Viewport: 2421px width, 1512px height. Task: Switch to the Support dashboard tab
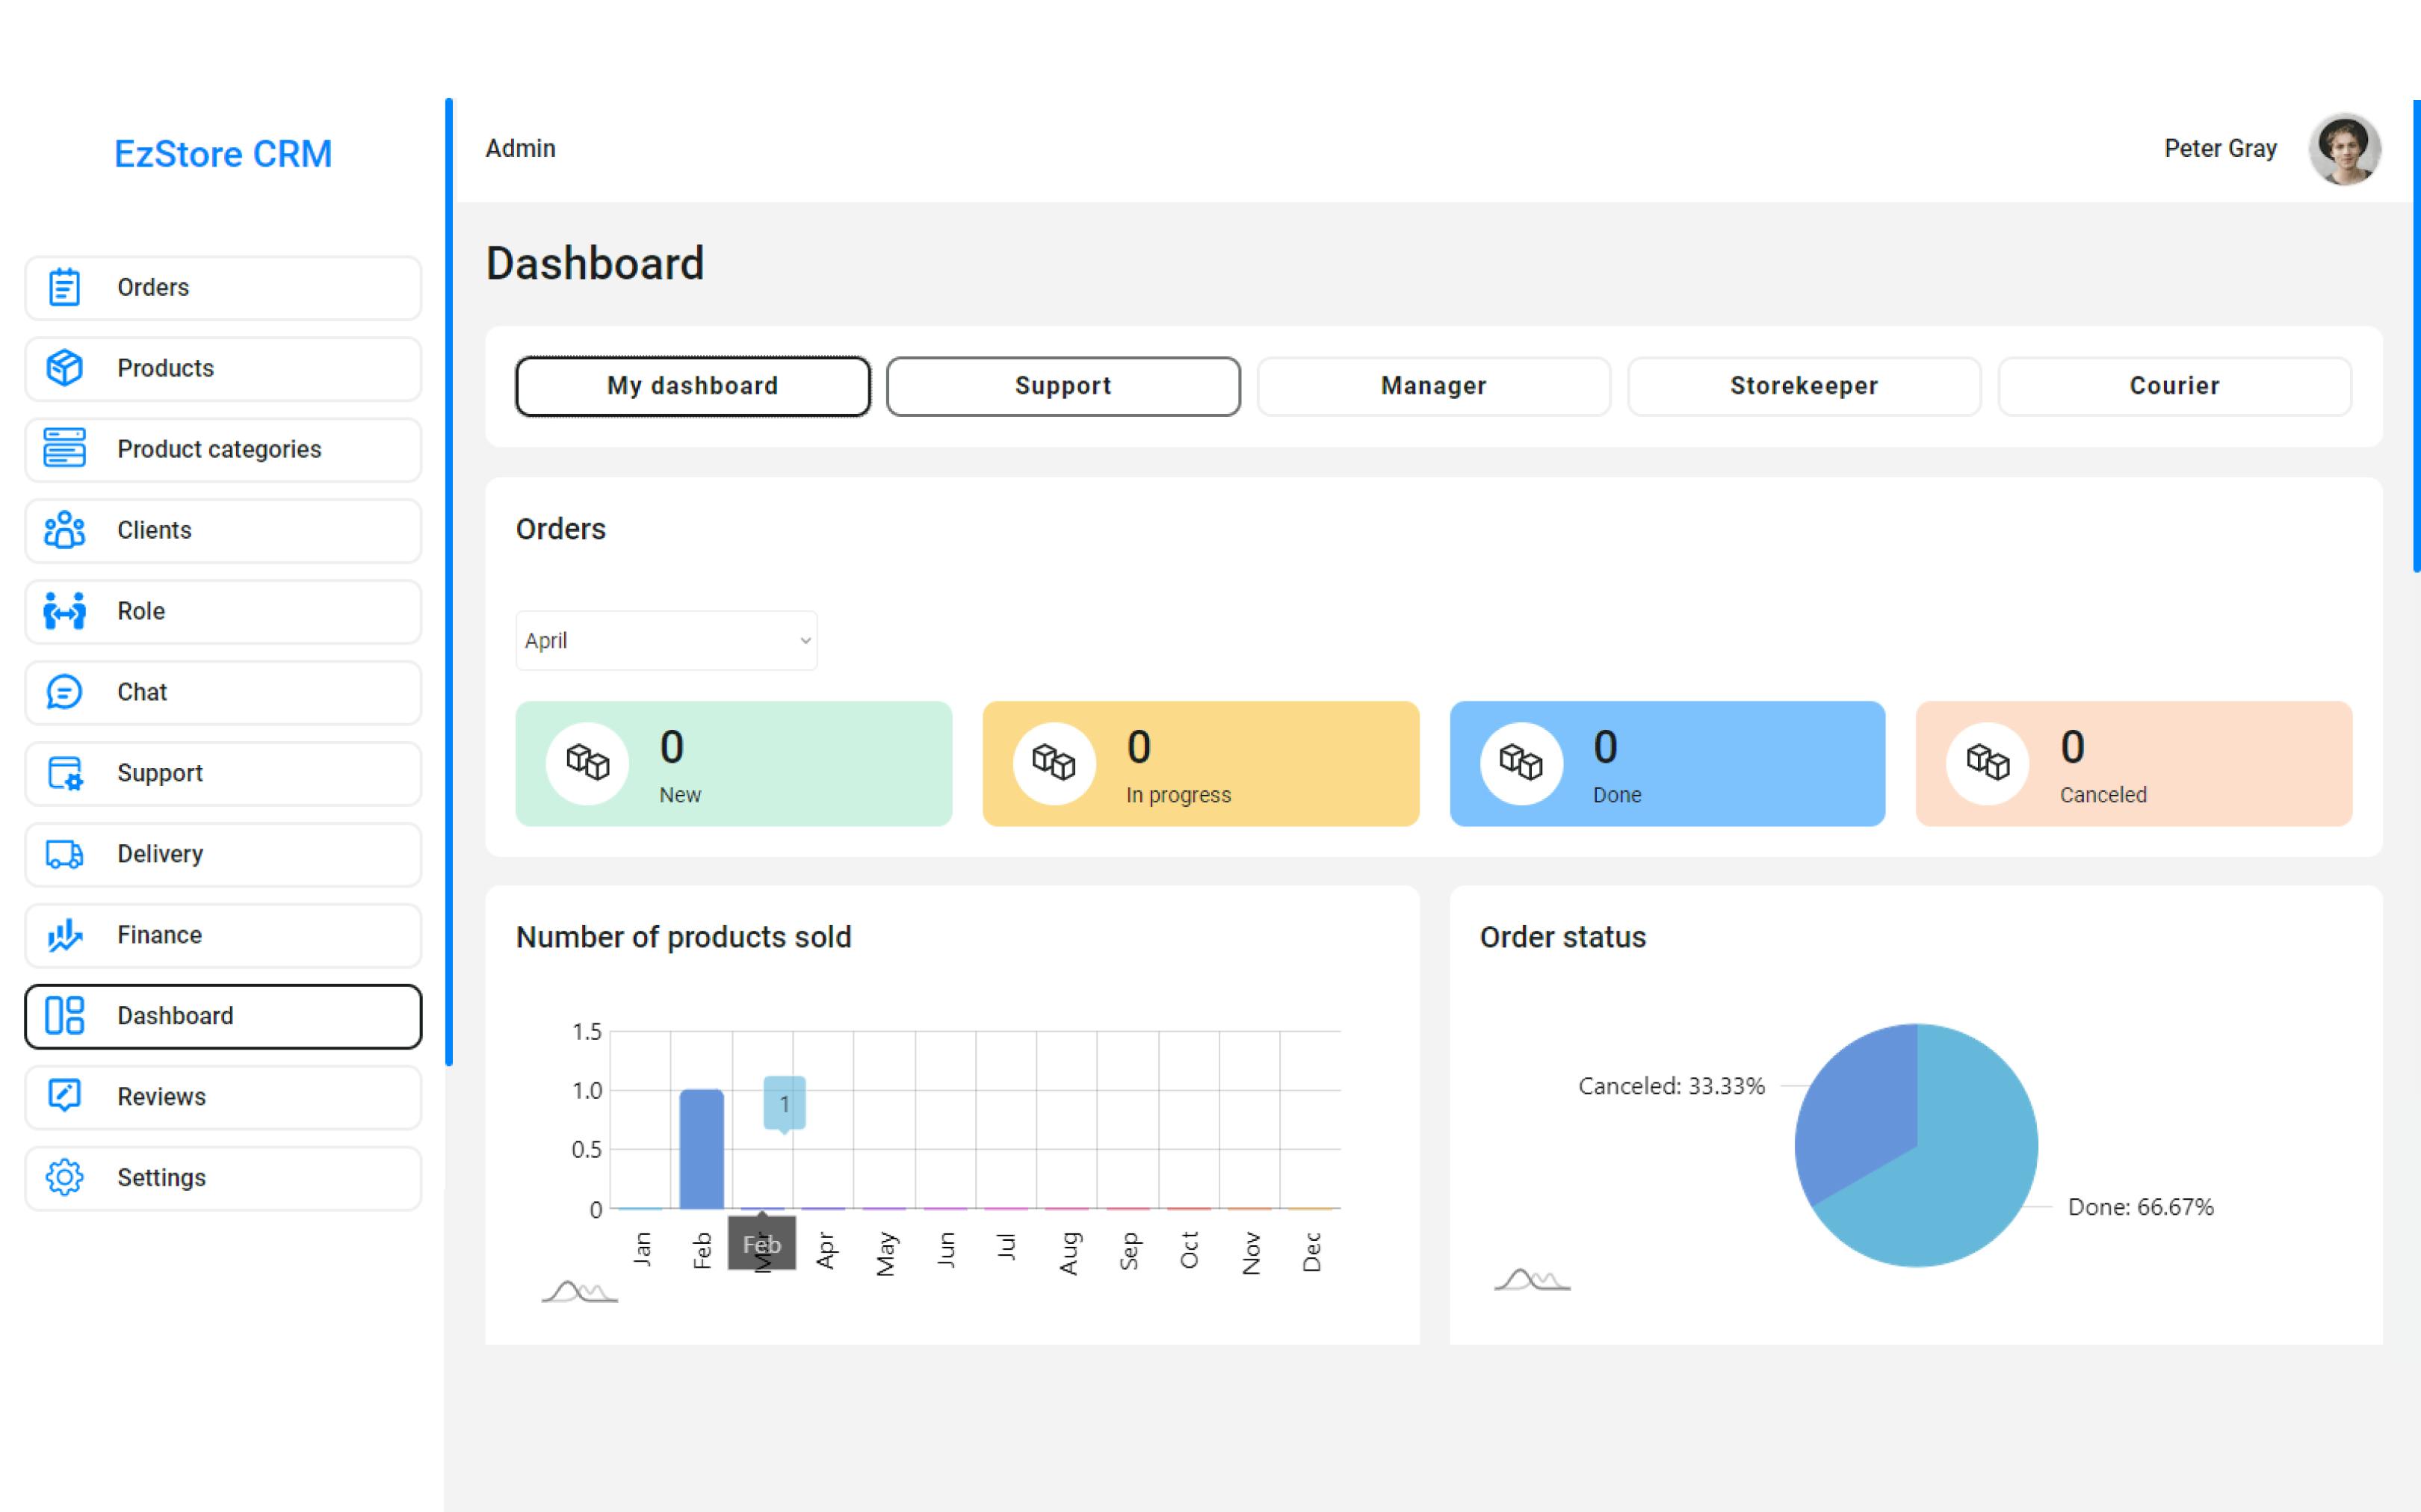tap(1062, 386)
